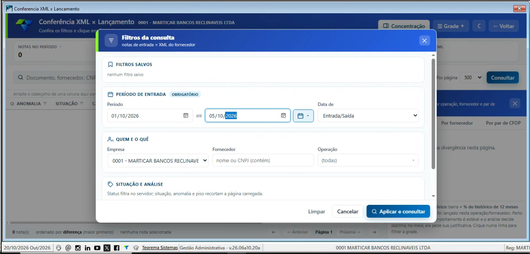The image size is (530, 254).
Task: Click the Gestão Administrativa version text
Action: tap(220, 248)
